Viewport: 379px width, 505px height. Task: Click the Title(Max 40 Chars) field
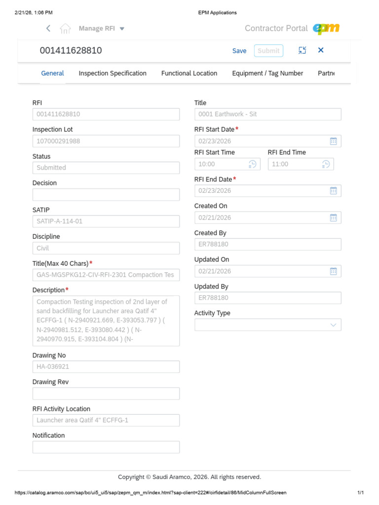[106, 275]
